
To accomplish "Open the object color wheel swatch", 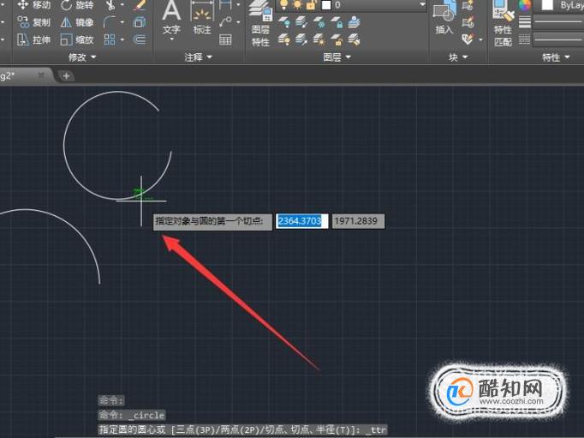I will [x=524, y=5].
